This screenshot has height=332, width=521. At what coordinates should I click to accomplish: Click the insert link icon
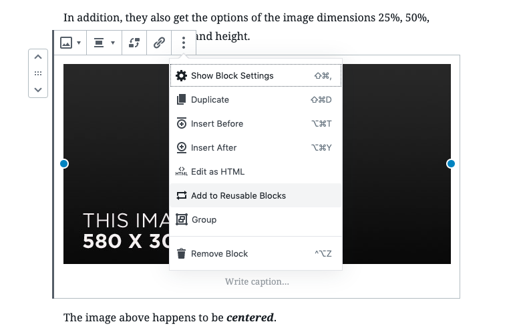[159, 43]
